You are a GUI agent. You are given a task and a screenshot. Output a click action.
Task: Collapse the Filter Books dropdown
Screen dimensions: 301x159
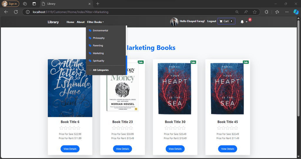pyautogui.click(x=96, y=22)
